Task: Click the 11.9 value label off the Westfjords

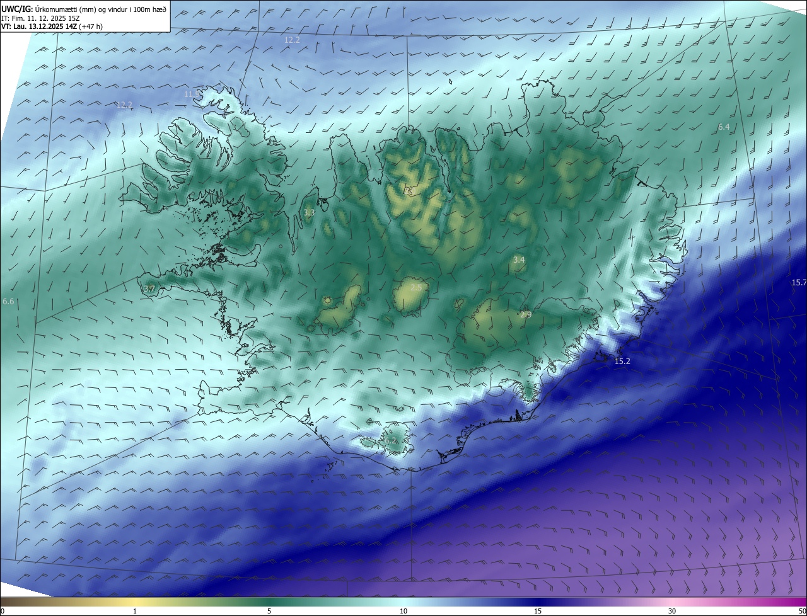Action: click(x=192, y=94)
